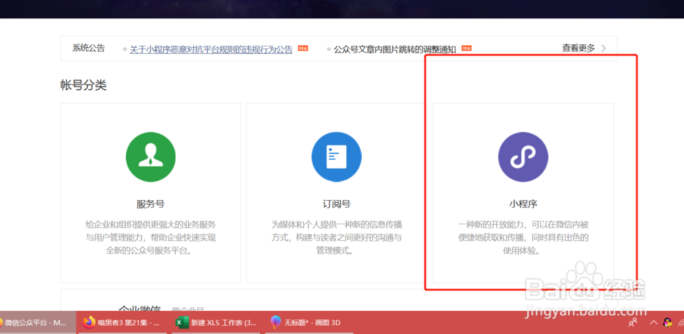Click the 小程序 description starting 一种新的开放能力
684x334 pixels.
pyautogui.click(x=523, y=238)
